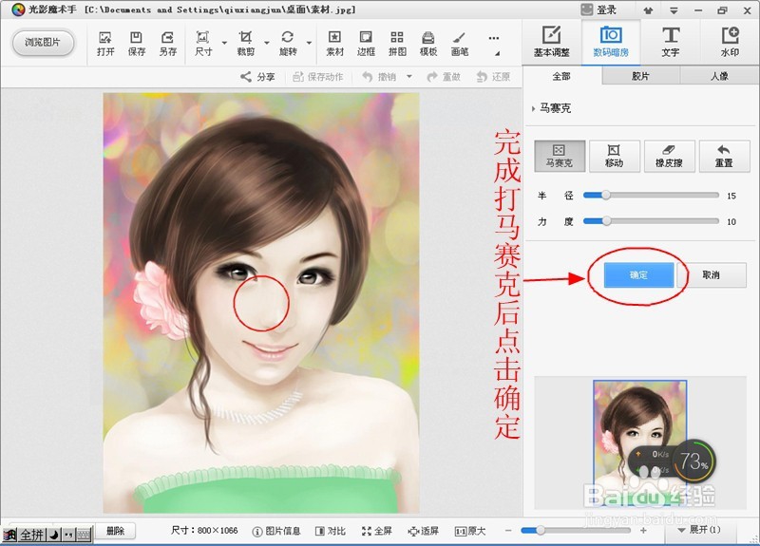The height and width of the screenshot is (546, 760).
Task: Click the 分享 share button
Action: coord(257,77)
